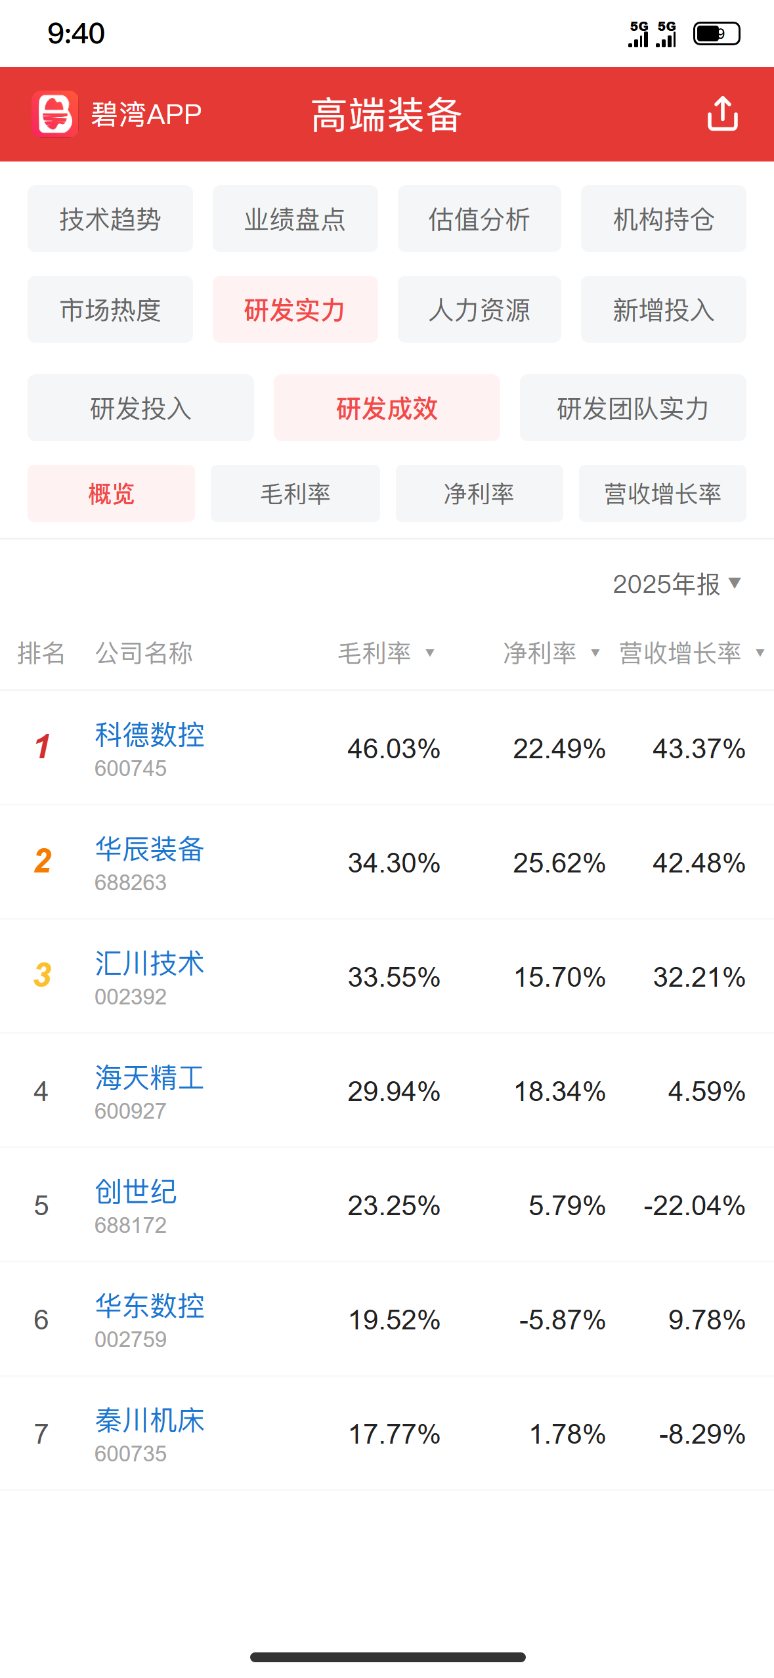Tap the 秦川机床 table row
This screenshot has width=774, height=1678.
(x=387, y=1433)
